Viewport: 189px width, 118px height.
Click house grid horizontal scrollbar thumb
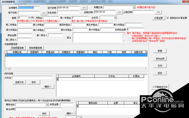(9, 68)
